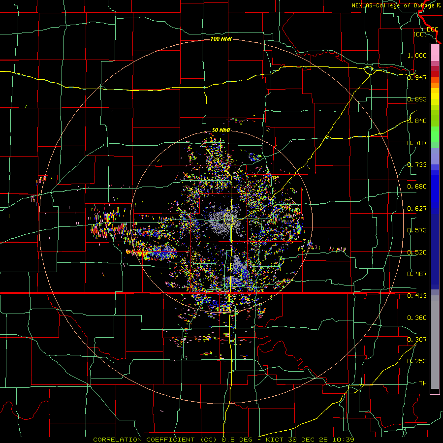
Task: Click the 0.573 legend value
Action: [x=417, y=230]
